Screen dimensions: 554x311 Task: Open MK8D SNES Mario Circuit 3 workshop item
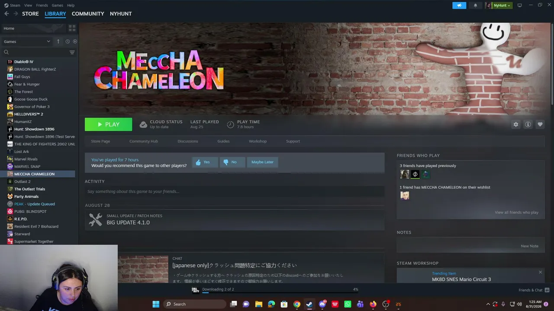pyautogui.click(x=461, y=279)
